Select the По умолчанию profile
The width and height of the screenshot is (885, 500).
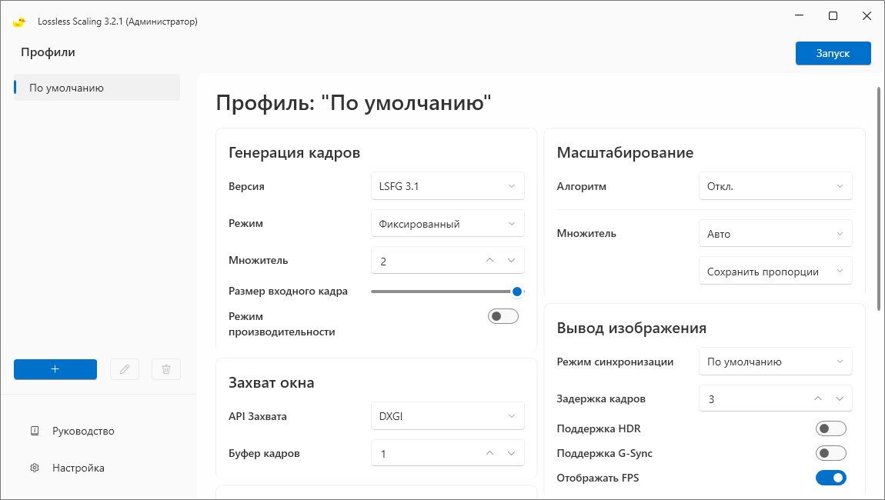pos(96,87)
